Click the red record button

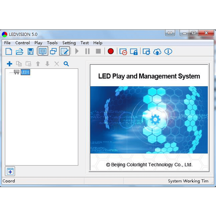pos(111,51)
